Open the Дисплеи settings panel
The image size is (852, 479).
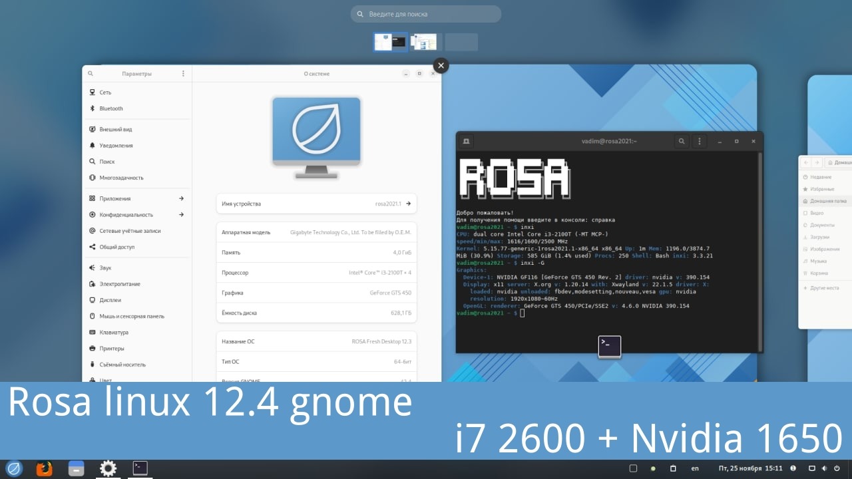(110, 300)
